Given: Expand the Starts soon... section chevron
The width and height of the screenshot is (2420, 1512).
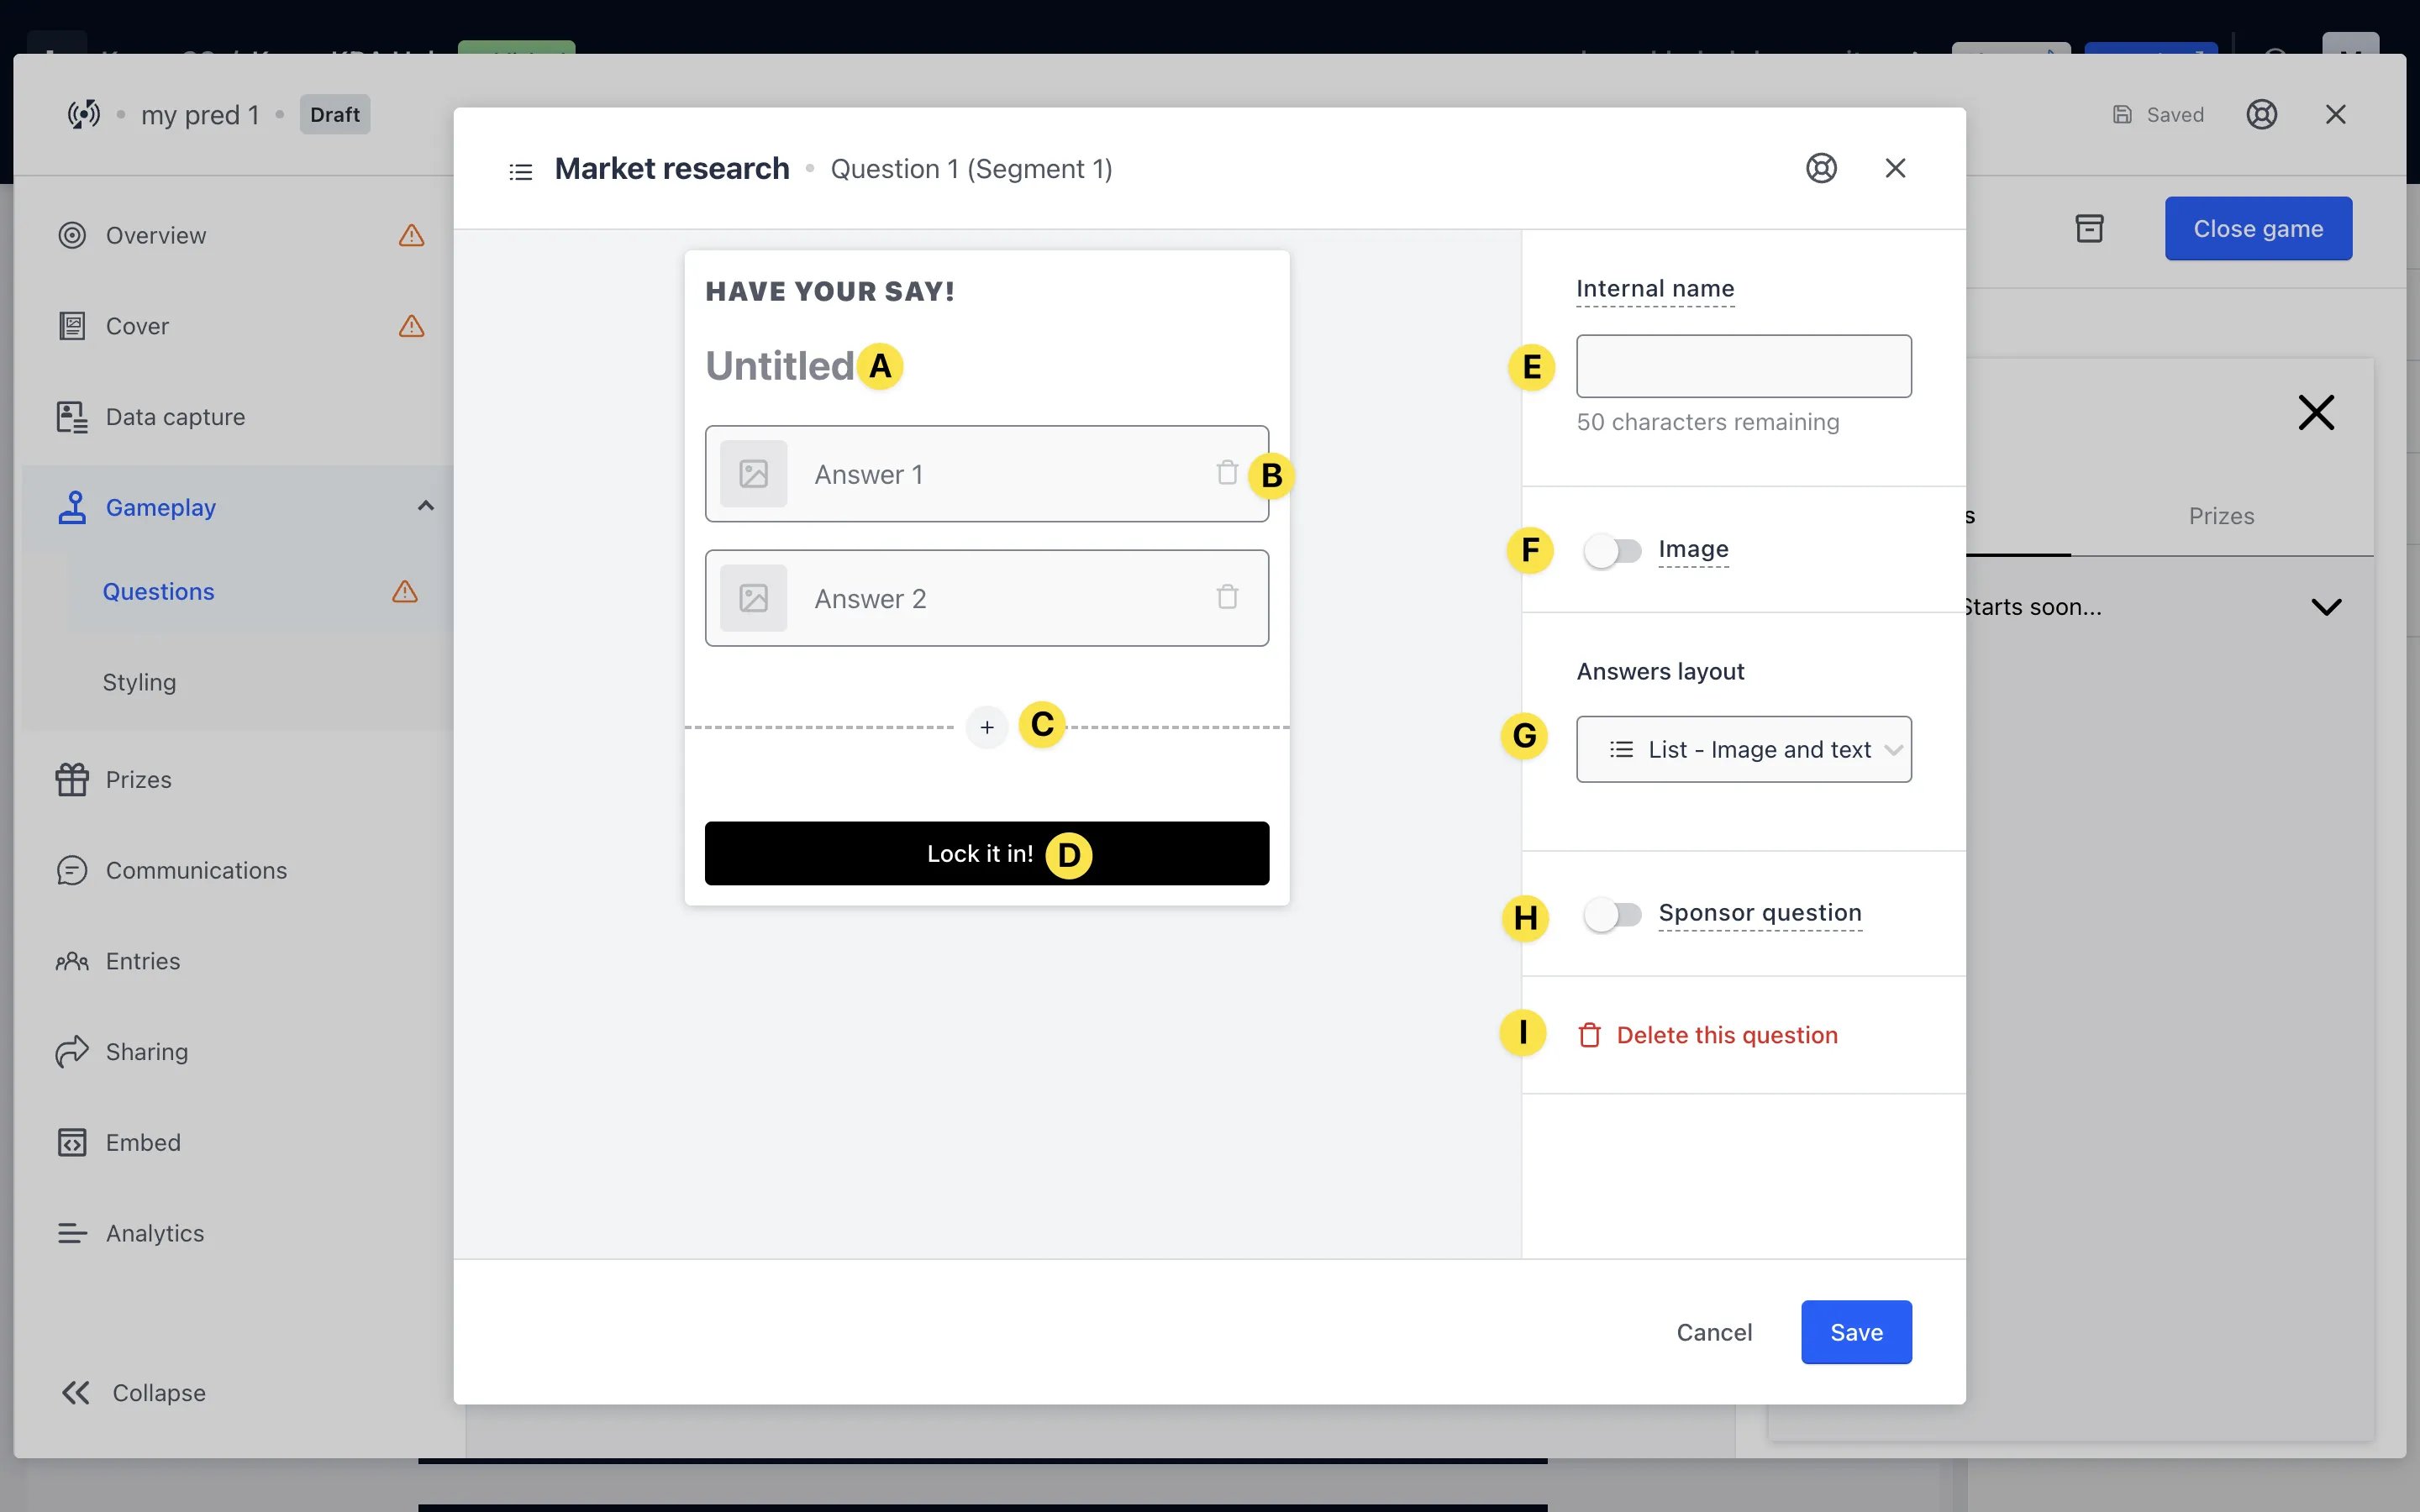Looking at the screenshot, I should click(2326, 607).
